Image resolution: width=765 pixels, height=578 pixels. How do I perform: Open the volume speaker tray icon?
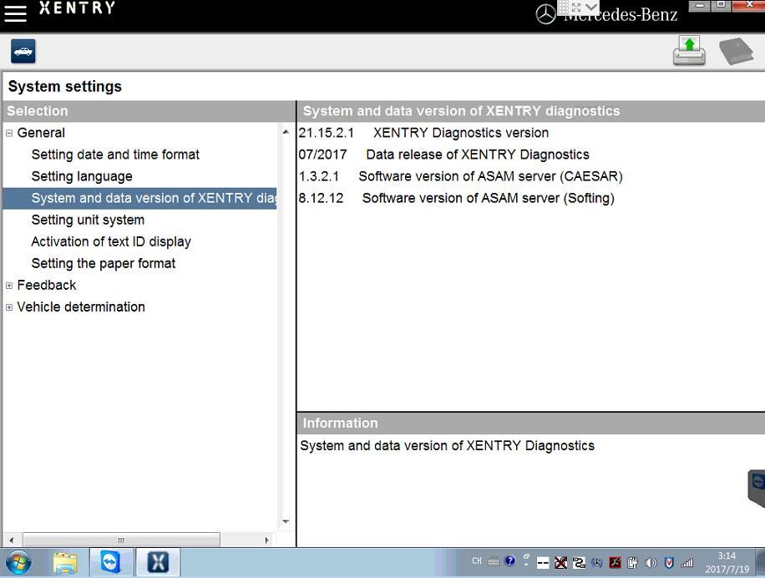click(x=651, y=563)
